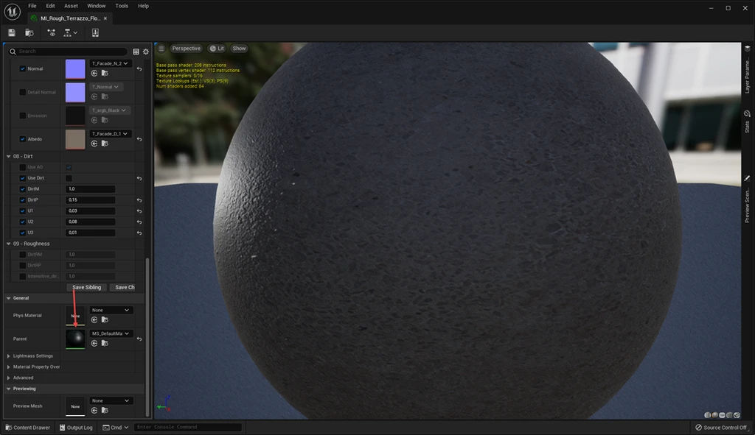Use selected asset for Albedo texture

[94, 144]
